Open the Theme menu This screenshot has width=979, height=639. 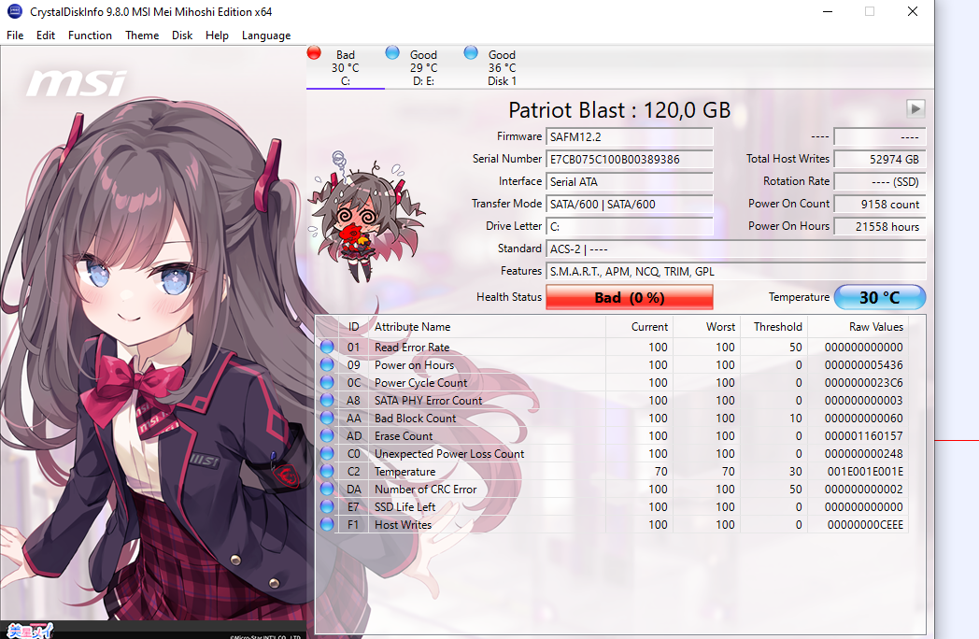[142, 35]
